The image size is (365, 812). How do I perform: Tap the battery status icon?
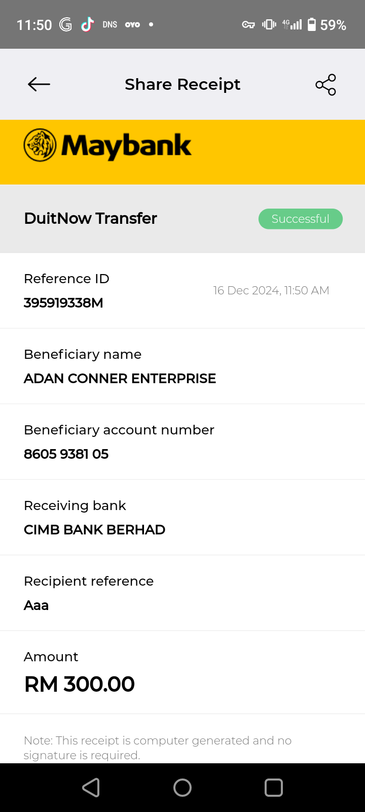coord(312,24)
